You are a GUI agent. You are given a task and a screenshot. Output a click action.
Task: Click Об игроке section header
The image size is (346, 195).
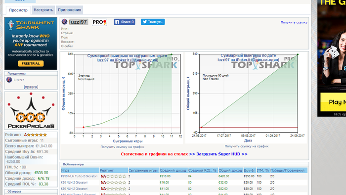click(14, 192)
